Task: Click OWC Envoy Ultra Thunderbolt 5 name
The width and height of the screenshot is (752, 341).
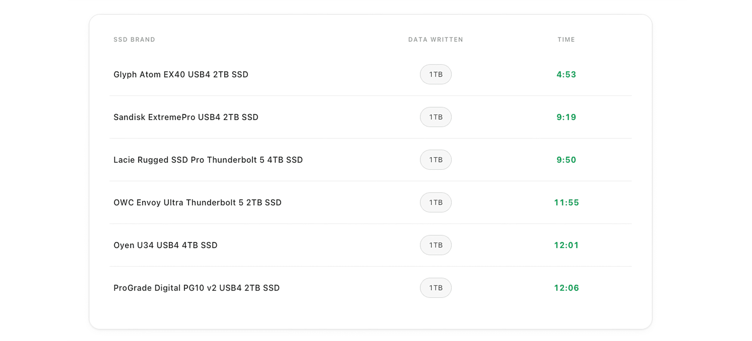Action: [x=197, y=202]
